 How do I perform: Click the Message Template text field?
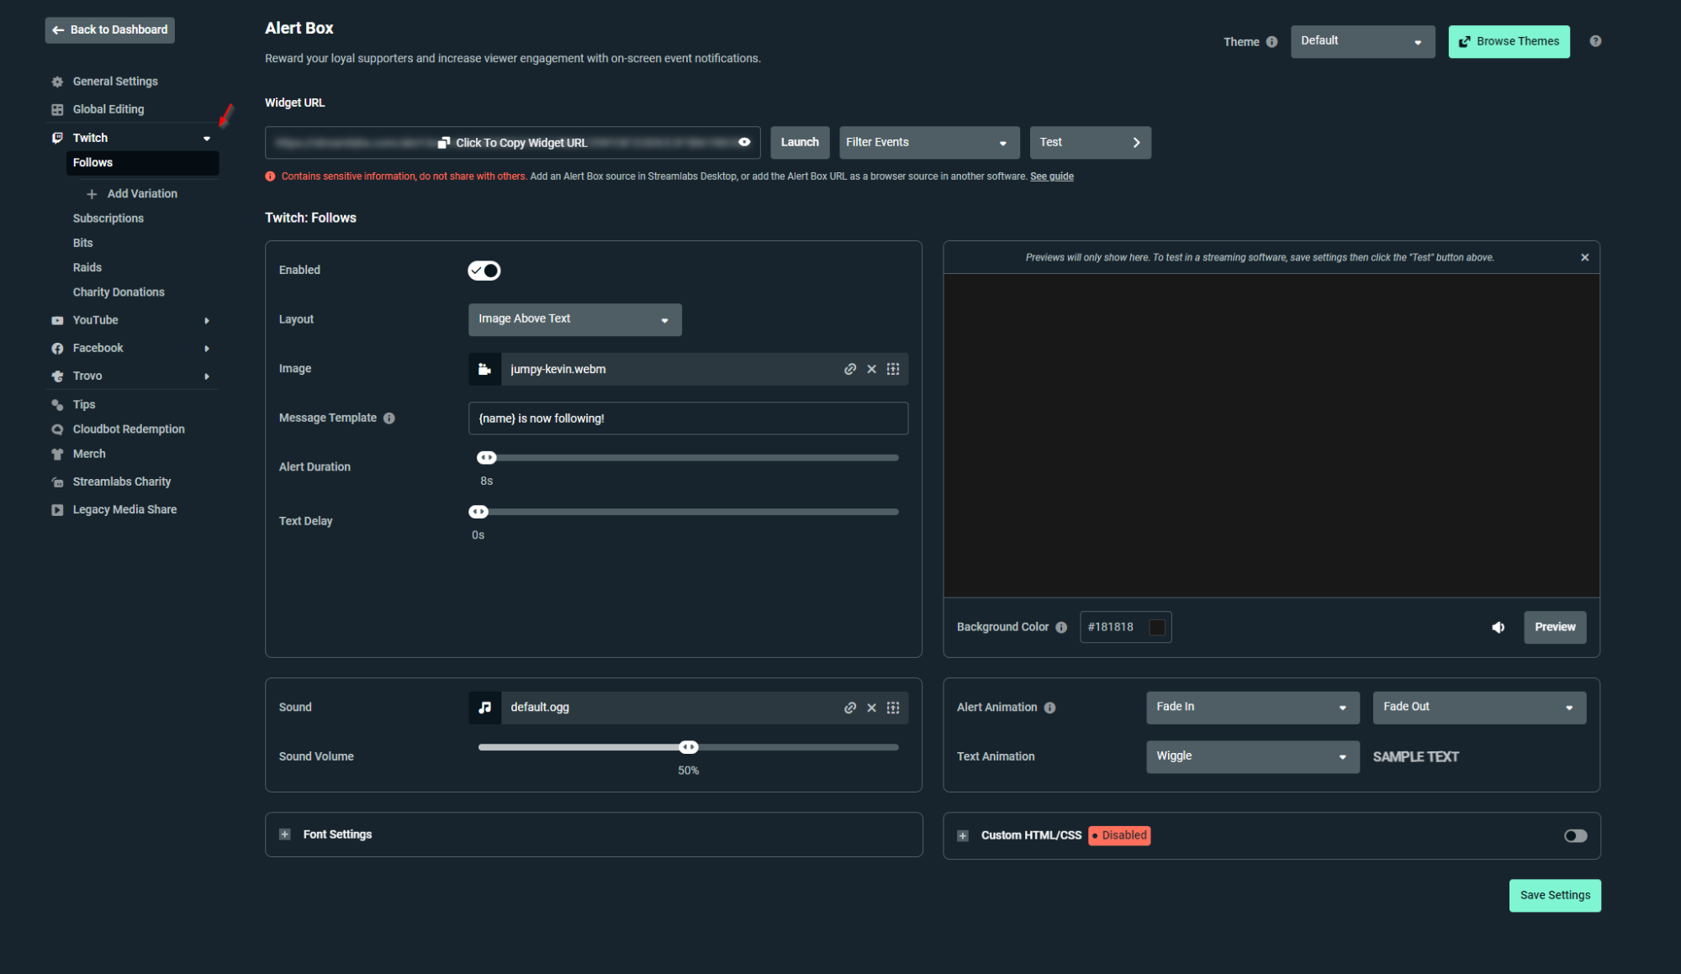point(687,419)
